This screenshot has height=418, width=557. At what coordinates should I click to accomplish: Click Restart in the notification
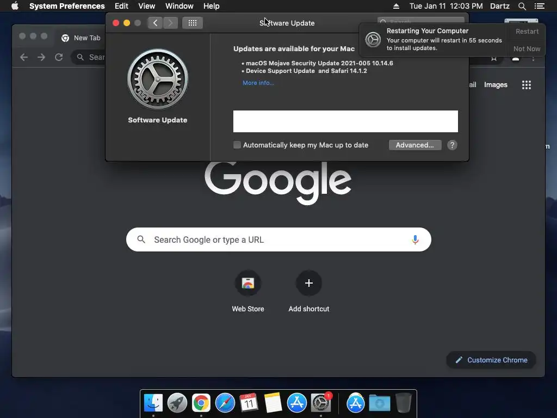[527, 31]
